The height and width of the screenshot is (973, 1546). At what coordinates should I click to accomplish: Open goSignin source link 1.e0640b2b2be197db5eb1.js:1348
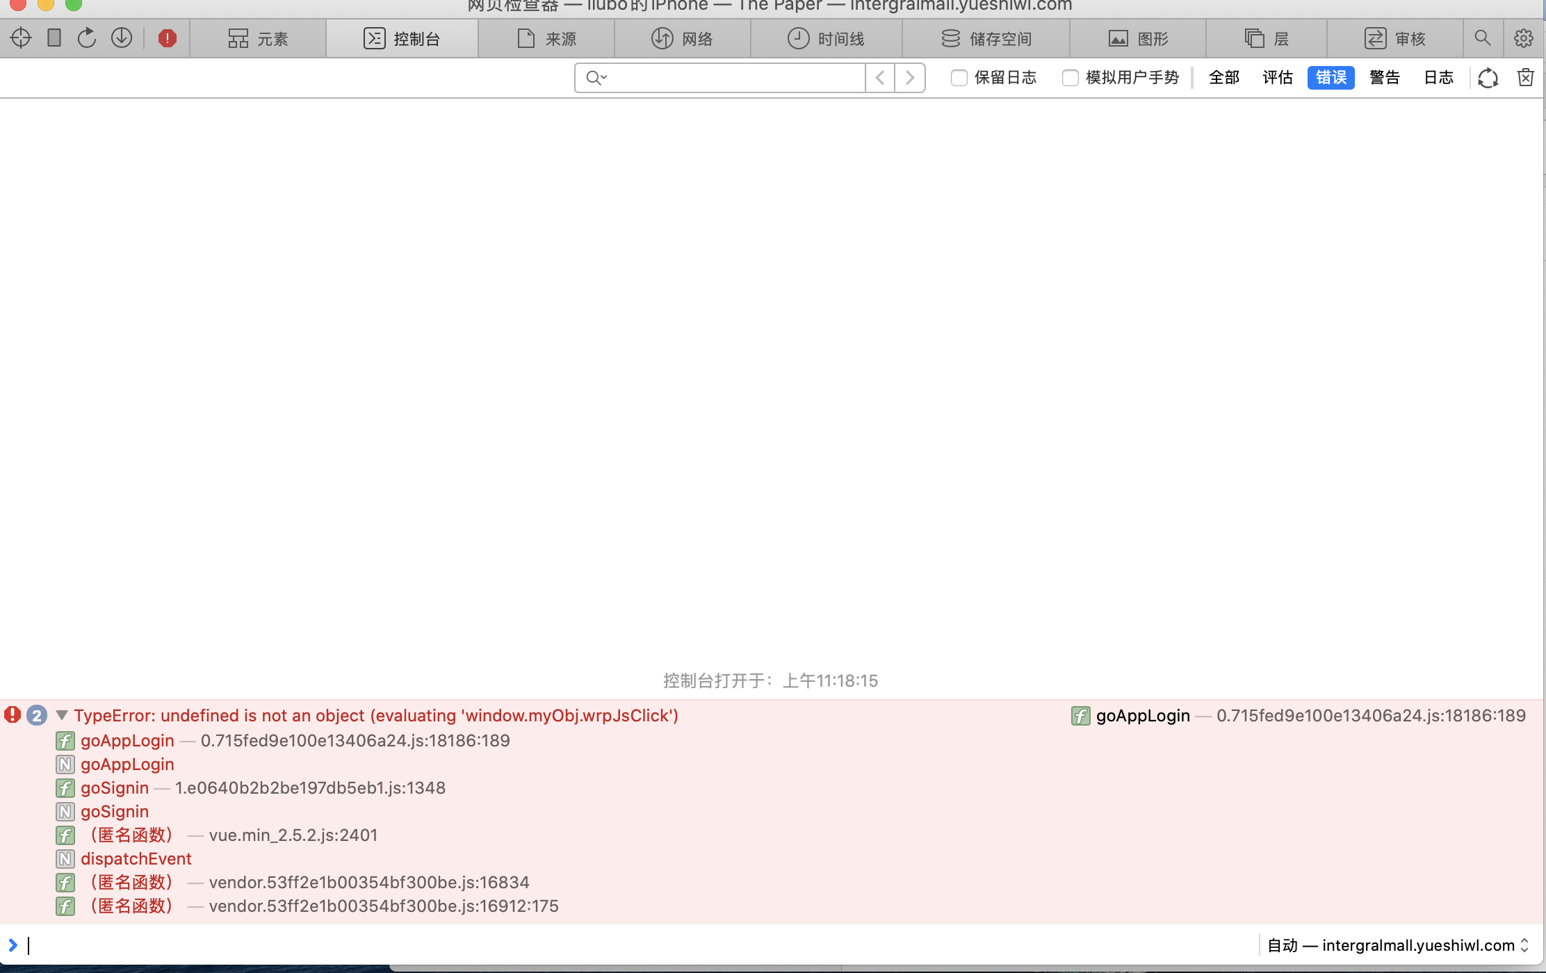pyautogui.click(x=310, y=788)
